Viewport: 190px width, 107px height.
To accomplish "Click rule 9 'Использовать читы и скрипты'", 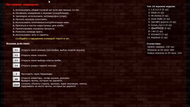I will tap(31, 35).
